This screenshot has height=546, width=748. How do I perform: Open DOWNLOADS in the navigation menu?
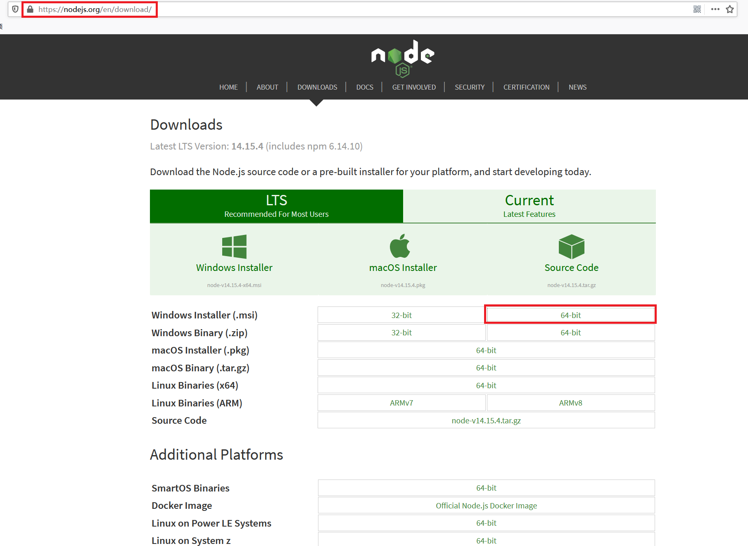(317, 87)
